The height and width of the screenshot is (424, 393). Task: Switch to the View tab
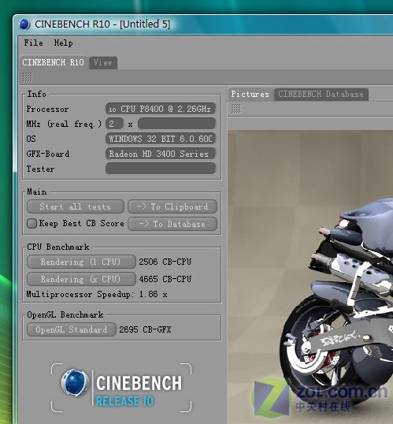pos(102,63)
